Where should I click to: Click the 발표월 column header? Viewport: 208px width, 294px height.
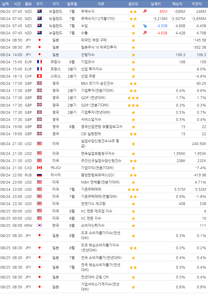click(x=72, y=4)
